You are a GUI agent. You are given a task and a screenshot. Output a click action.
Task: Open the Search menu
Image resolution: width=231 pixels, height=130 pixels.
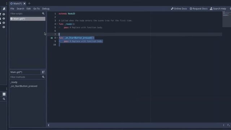point(20,9)
